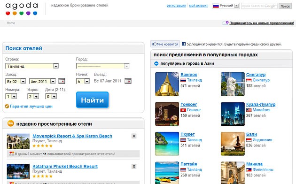
Task: Click the Phuket beach thumbnail
Action: click(167, 144)
